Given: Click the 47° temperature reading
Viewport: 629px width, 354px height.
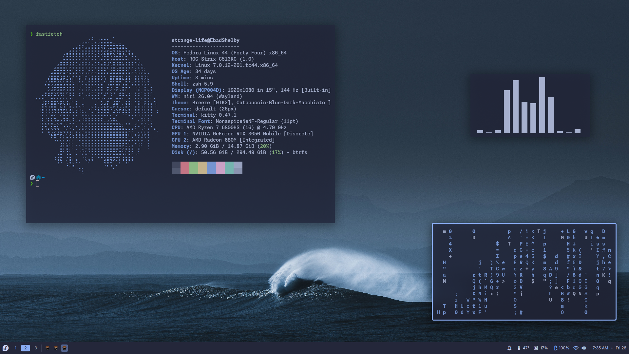Looking at the screenshot, I should click(x=526, y=348).
